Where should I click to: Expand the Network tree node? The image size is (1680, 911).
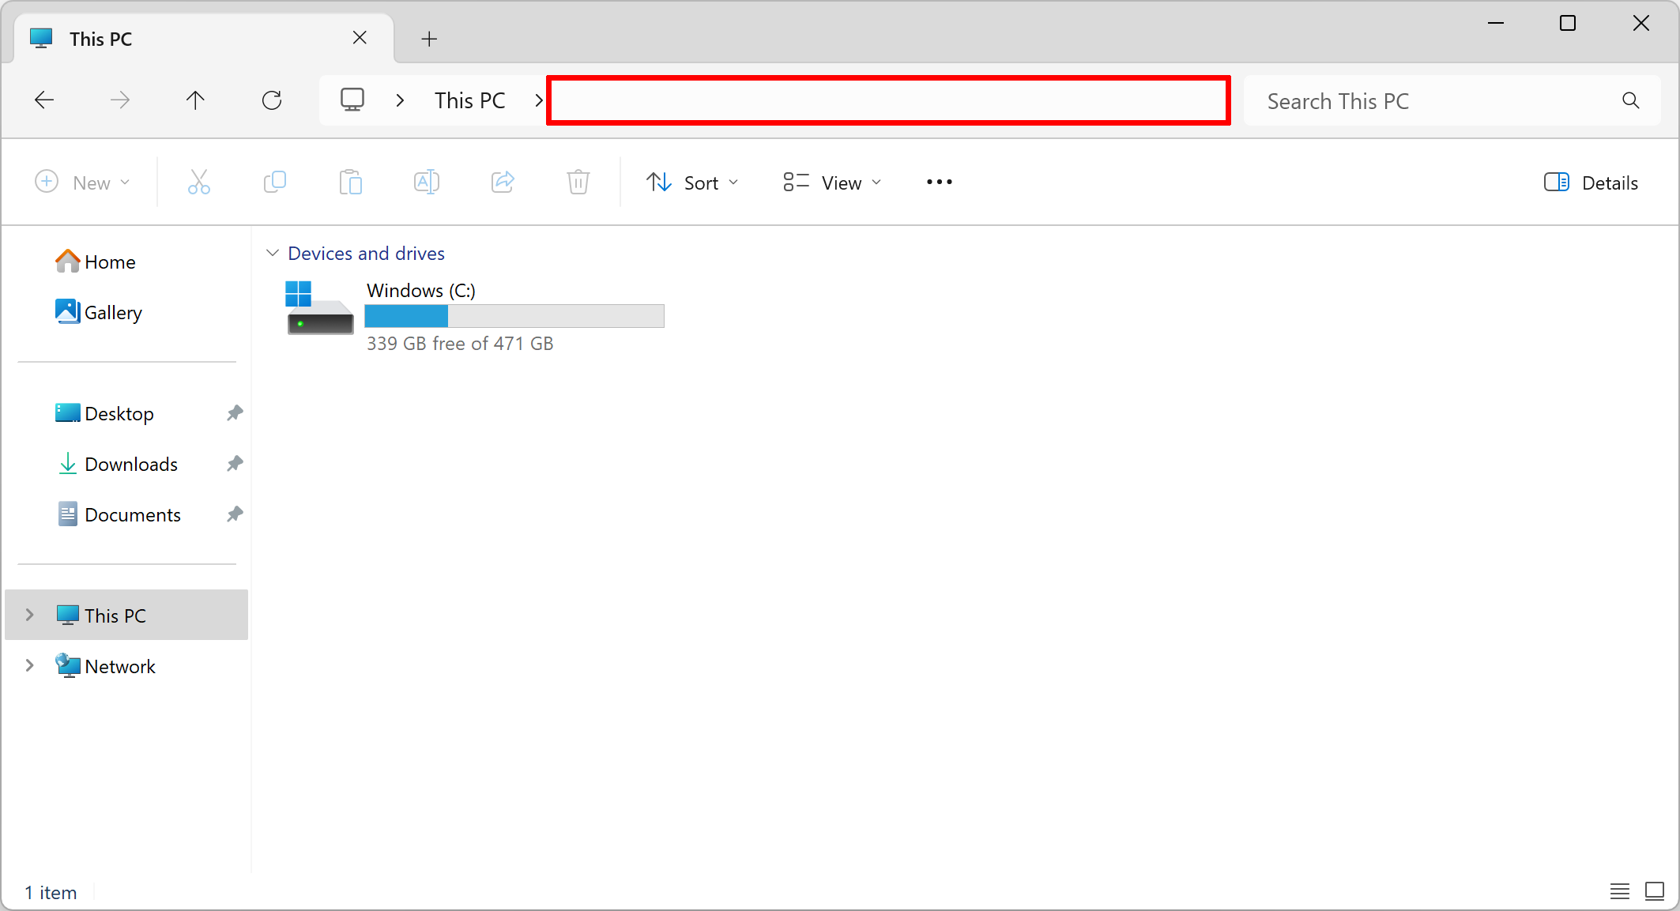point(30,666)
